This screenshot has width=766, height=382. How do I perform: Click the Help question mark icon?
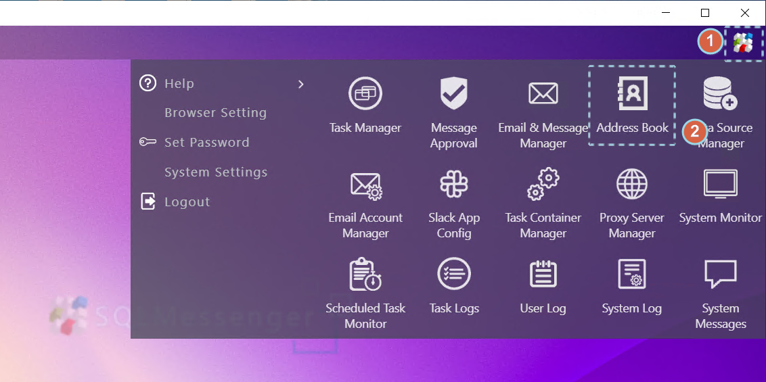pyautogui.click(x=148, y=83)
